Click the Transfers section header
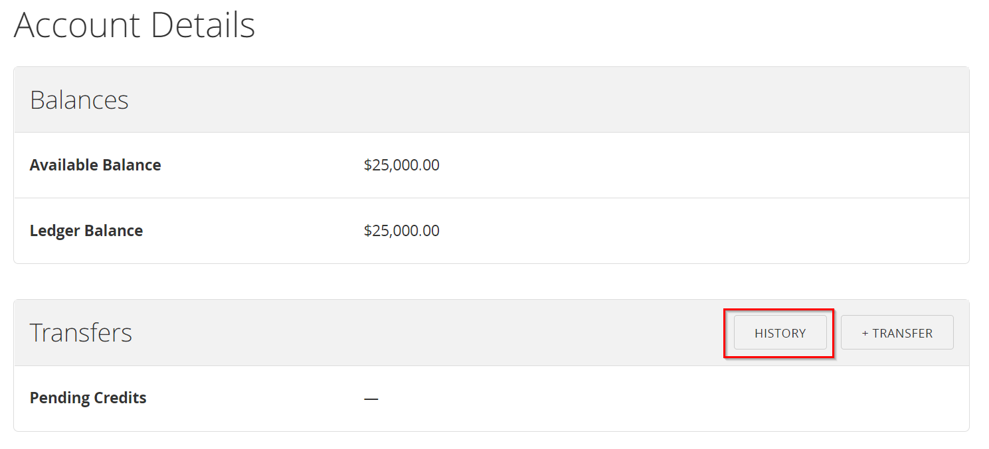The width and height of the screenshot is (989, 449). (x=81, y=332)
